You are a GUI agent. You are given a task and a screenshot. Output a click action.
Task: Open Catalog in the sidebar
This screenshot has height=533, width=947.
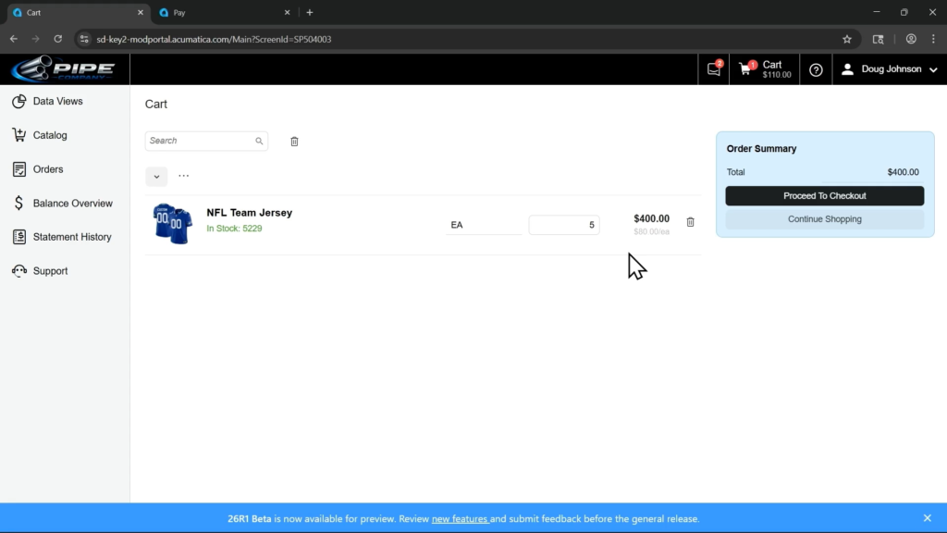[50, 135]
